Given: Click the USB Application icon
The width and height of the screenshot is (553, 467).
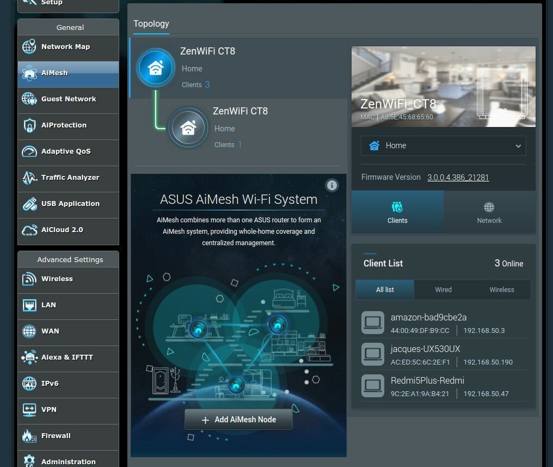Looking at the screenshot, I should (x=29, y=204).
